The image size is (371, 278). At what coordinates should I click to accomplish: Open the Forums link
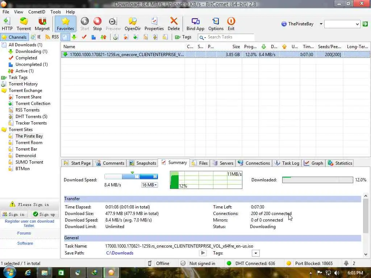24,233
